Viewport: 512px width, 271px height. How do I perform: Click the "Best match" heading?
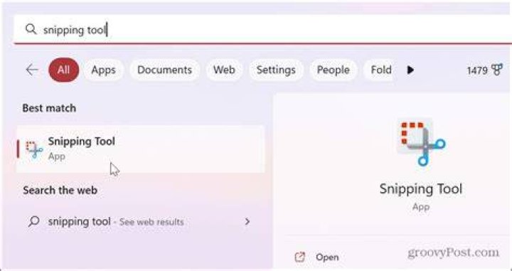(49, 108)
